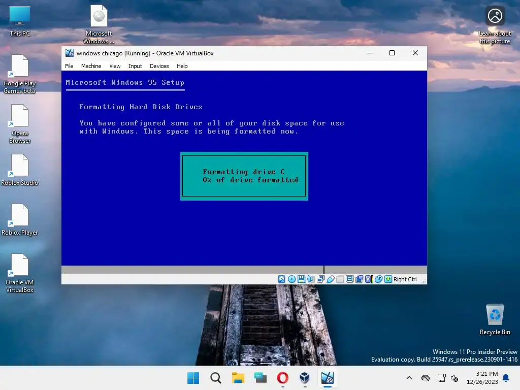Open the File menu in VirtualBox

tap(69, 66)
